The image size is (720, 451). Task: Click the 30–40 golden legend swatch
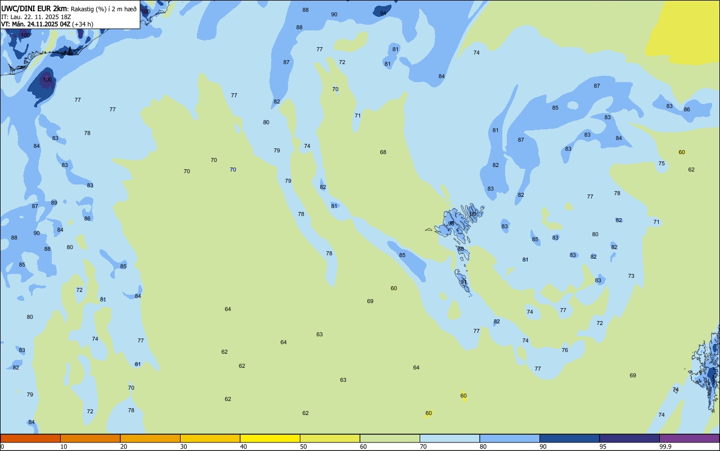point(210,438)
